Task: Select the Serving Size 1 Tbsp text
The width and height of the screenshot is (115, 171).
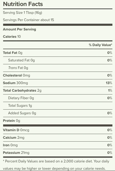Action: pyautogui.click(x=22, y=13)
